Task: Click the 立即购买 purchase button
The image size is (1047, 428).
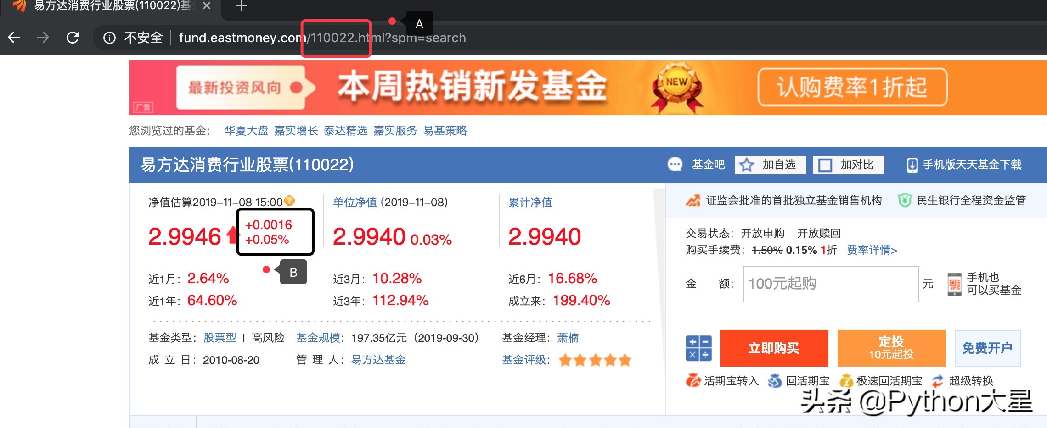Action: 774,348
